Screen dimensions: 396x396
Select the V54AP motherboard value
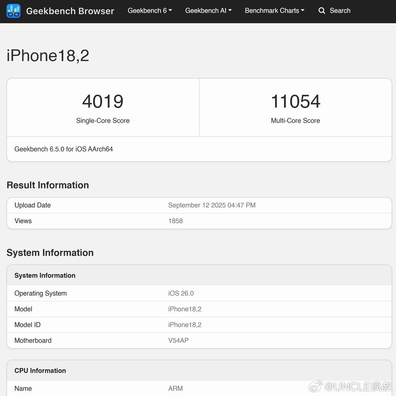coord(178,340)
